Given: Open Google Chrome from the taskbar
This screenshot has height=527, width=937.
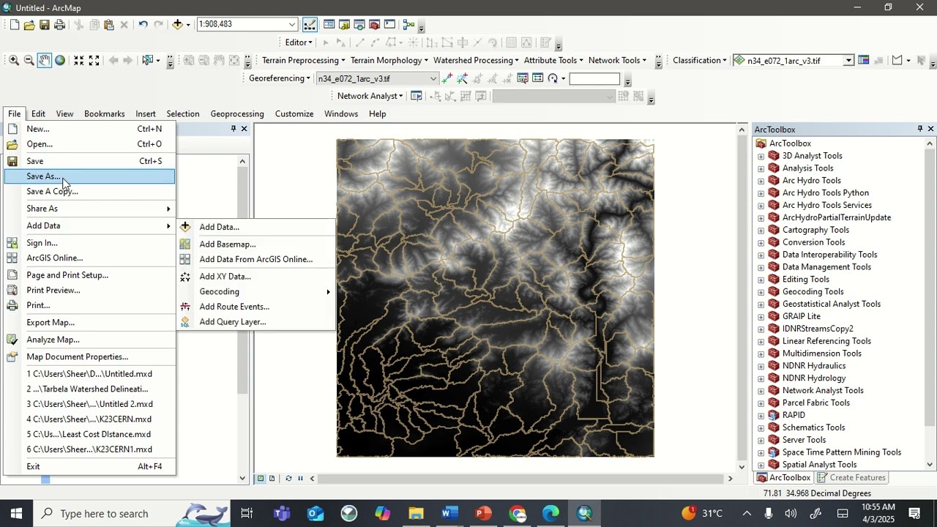Looking at the screenshot, I should pyautogui.click(x=518, y=514).
